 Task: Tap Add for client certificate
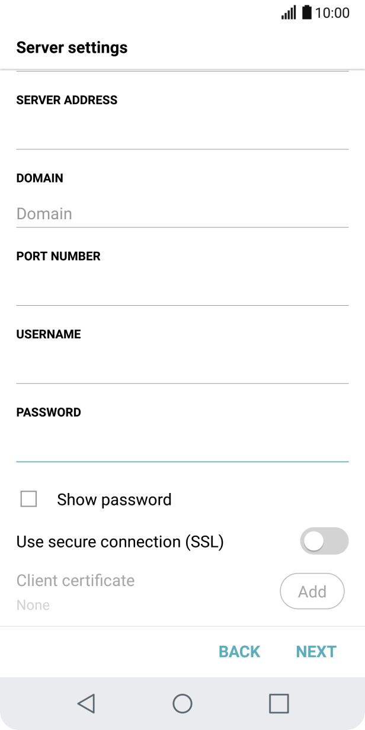coord(312,591)
